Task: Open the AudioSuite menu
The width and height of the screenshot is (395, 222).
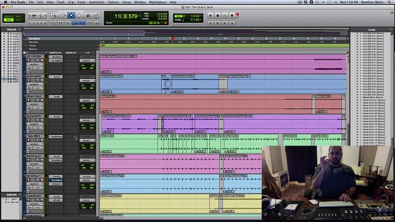Action: (x=96, y=2)
